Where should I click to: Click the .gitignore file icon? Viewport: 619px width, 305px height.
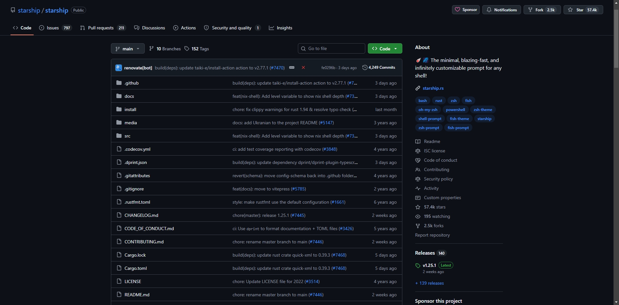pyautogui.click(x=119, y=189)
